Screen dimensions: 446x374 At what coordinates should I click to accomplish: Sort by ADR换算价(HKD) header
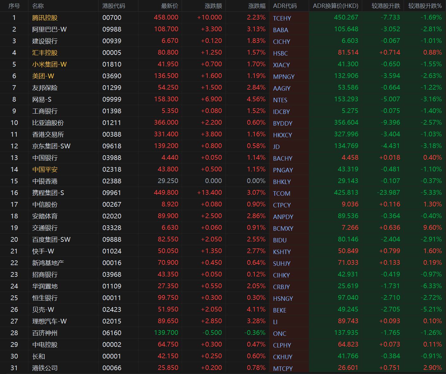coord(335,6)
